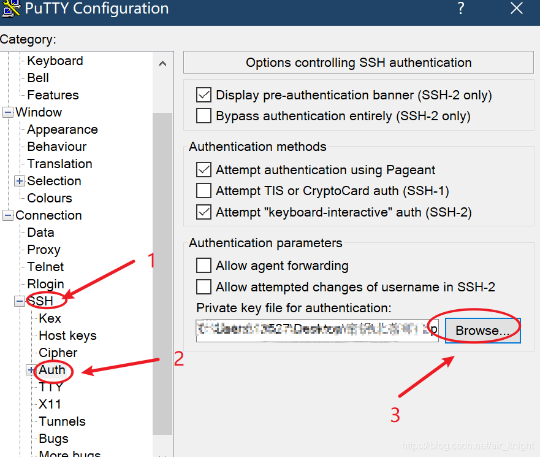Click the question mark help button
This screenshot has height=457, width=540.
tap(461, 8)
